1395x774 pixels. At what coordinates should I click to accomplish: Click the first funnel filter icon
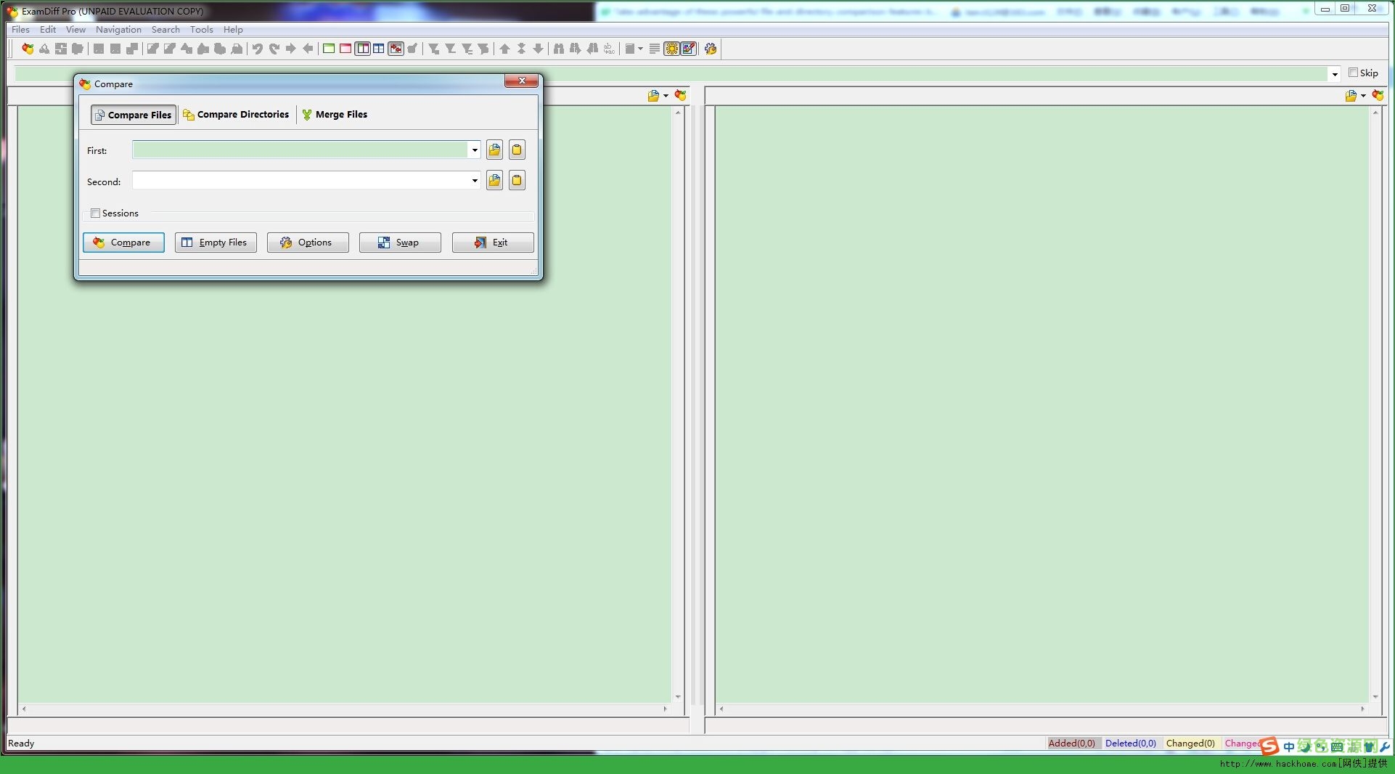pos(433,49)
